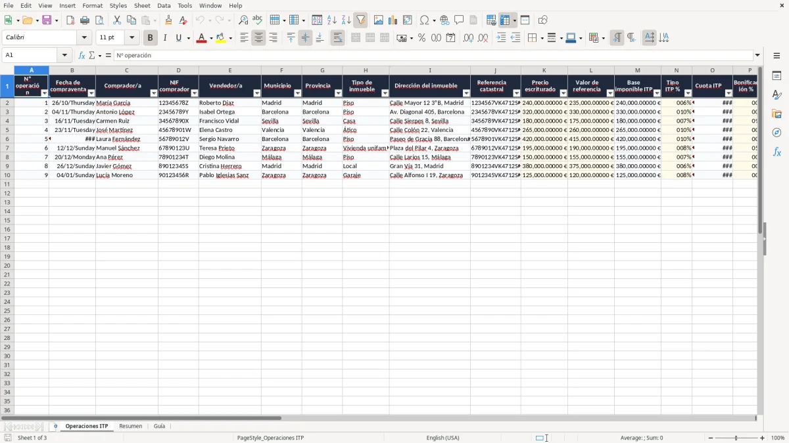Image resolution: width=789 pixels, height=443 pixels.
Task: Open the File menu
Action: click(9, 5)
